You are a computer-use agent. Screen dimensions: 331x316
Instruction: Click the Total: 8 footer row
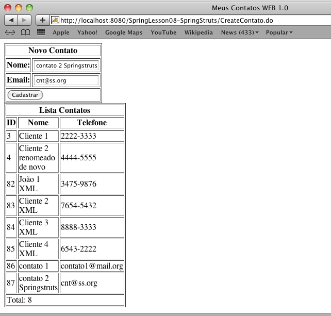click(x=65, y=300)
